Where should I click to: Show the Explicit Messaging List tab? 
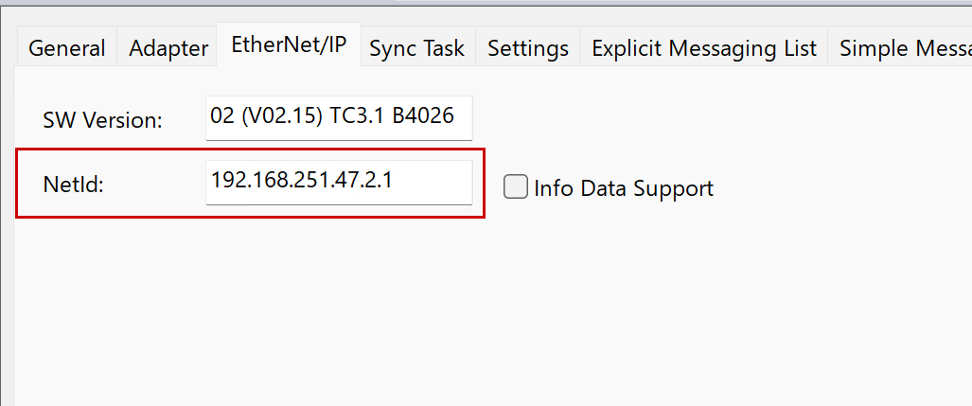[704, 48]
